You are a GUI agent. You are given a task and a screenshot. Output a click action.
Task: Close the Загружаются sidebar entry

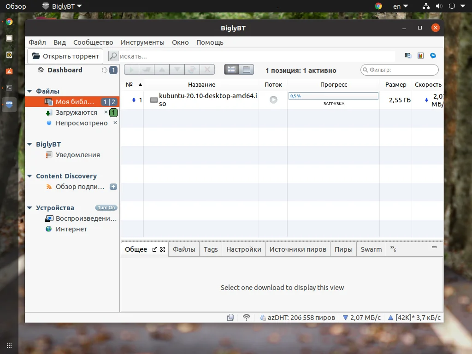(106, 112)
